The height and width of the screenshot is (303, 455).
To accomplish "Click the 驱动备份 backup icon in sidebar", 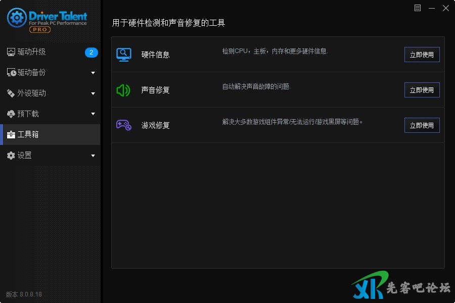I will pyautogui.click(x=11, y=73).
